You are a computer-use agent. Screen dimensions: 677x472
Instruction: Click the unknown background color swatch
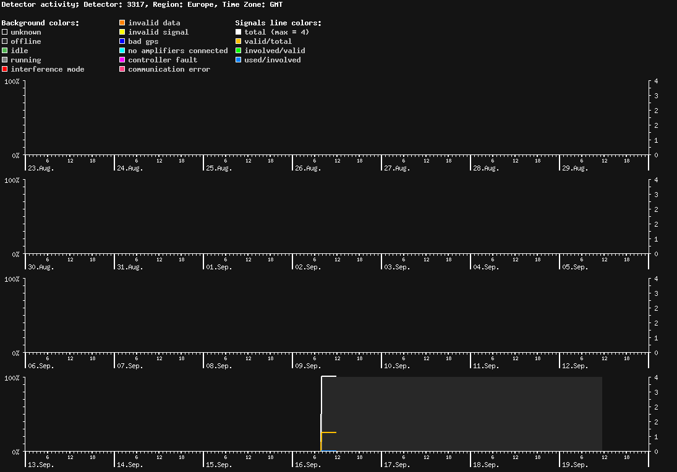(5, 32)
